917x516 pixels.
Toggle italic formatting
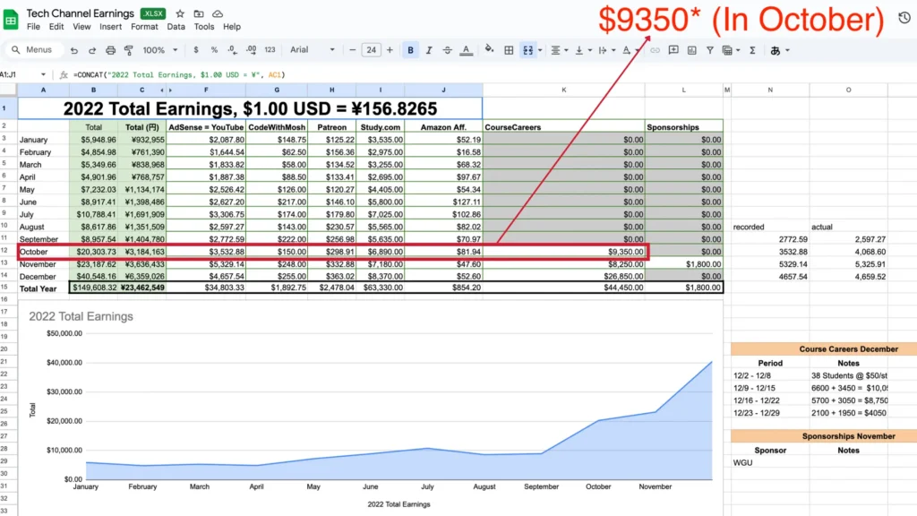coord(429,50)
